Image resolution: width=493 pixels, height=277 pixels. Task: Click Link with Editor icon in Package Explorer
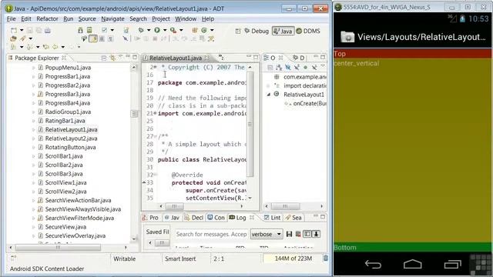(x=112, y=58)
